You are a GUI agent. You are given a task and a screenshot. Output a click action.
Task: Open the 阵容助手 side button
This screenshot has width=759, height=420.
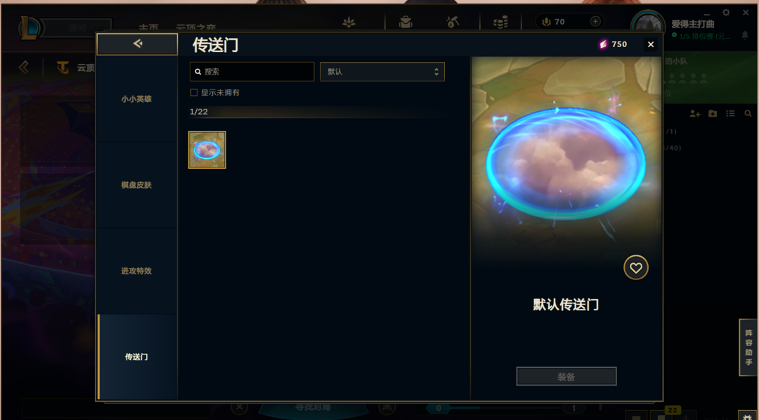(748, 348)
